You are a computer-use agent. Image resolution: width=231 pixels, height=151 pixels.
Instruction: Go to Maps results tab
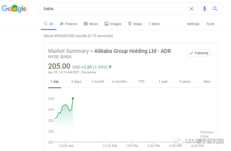pos(135,24)
